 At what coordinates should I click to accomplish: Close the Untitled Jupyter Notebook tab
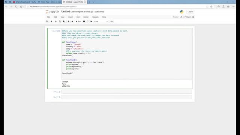click(85, 2)
